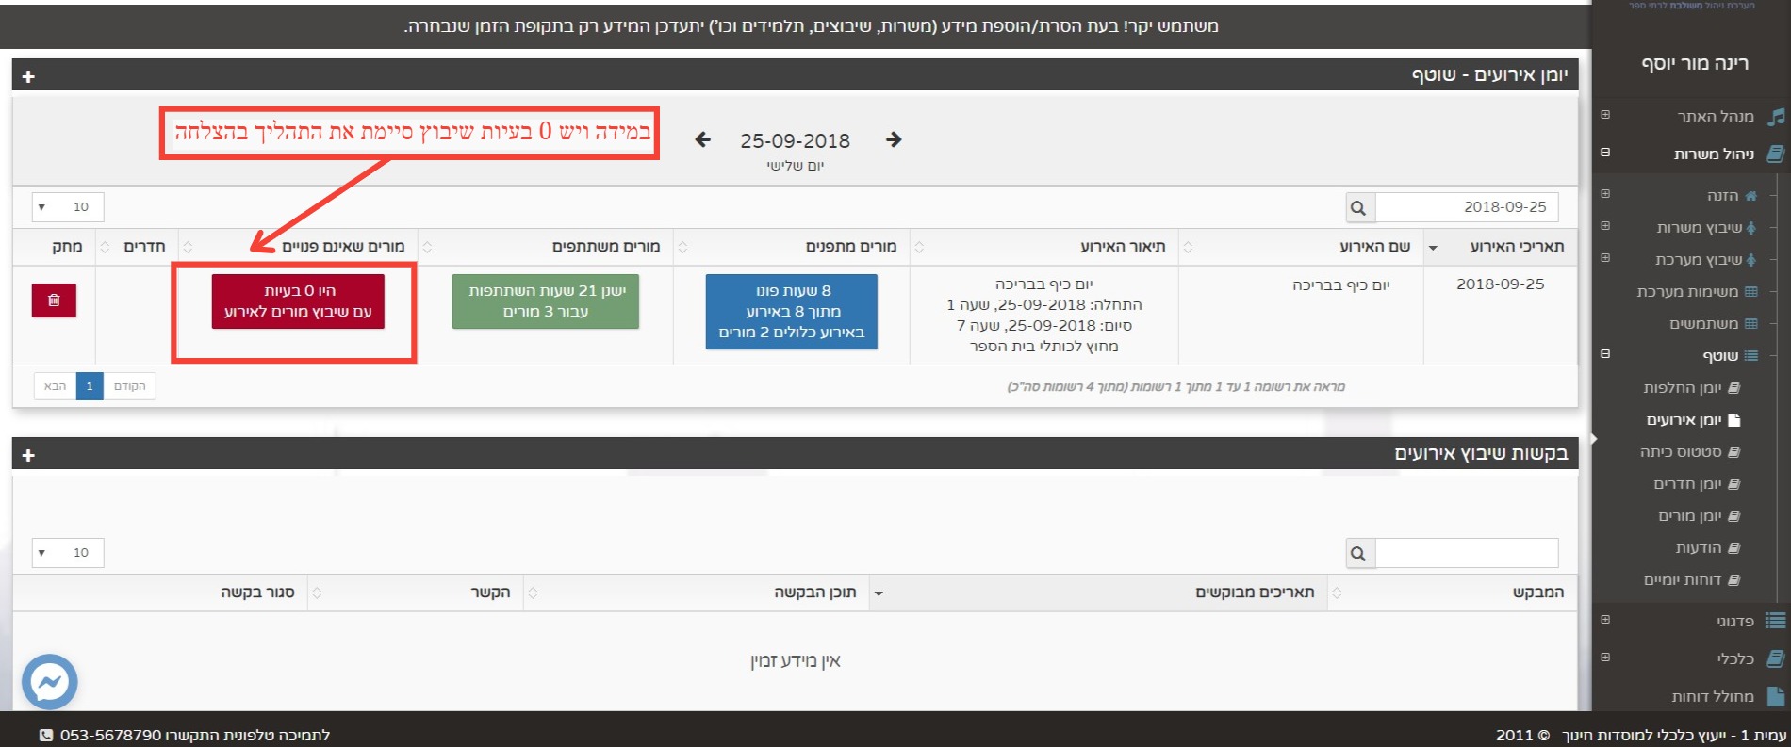Sort by חדרים column
Screen dimensions: 1791x747
point(138,247)
